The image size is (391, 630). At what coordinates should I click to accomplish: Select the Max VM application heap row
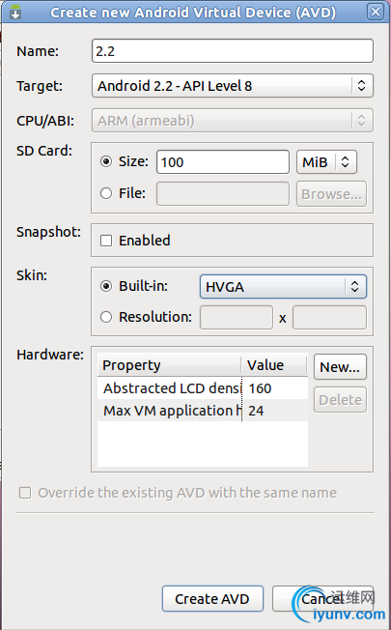pos(203,411)
